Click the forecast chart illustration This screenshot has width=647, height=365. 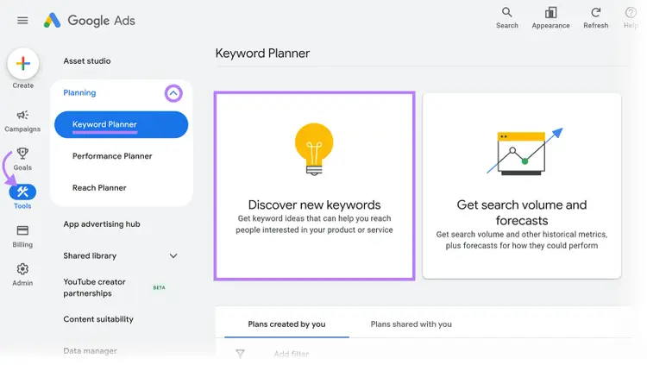point(525,152)
